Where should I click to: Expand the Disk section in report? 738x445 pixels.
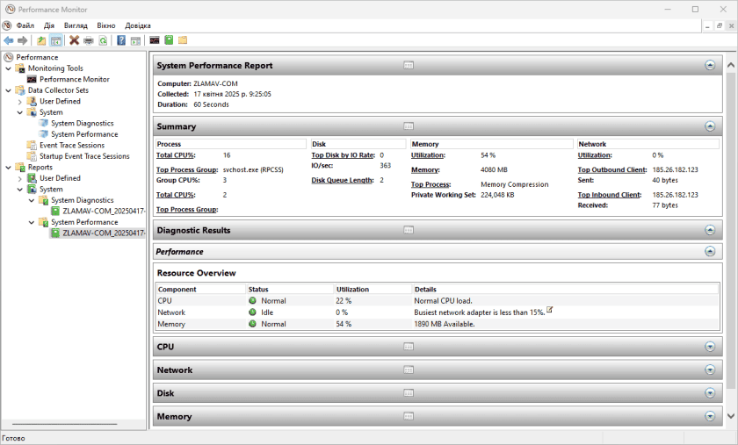click(x=710, y=393)
